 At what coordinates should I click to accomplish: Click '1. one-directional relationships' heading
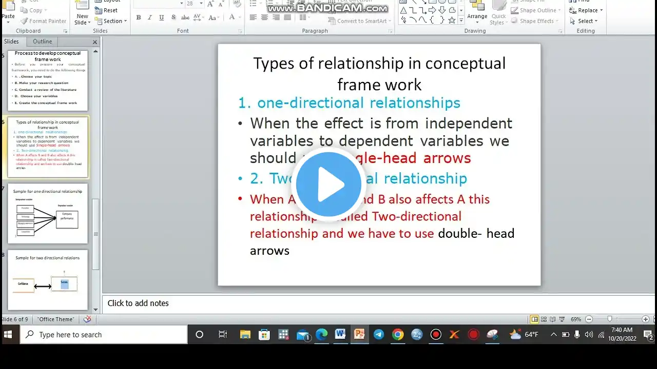[349, 103]
